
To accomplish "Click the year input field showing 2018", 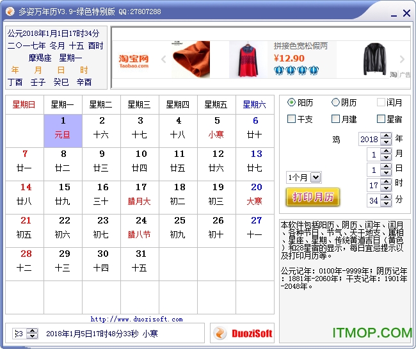I will click(369, 139).
